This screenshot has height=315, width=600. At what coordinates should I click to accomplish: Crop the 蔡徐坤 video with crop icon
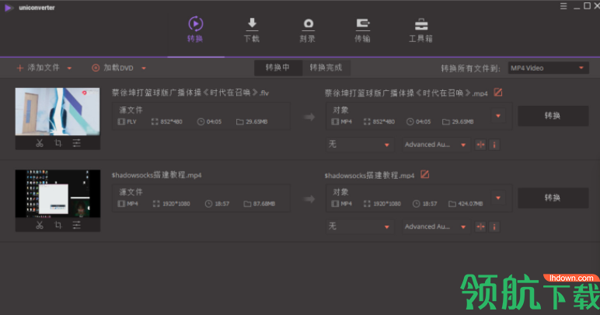[58, 143]
